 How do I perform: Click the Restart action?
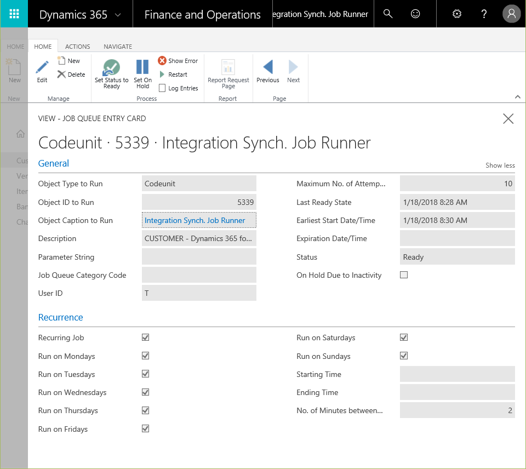pyautogui.click(x=173, y=75)
